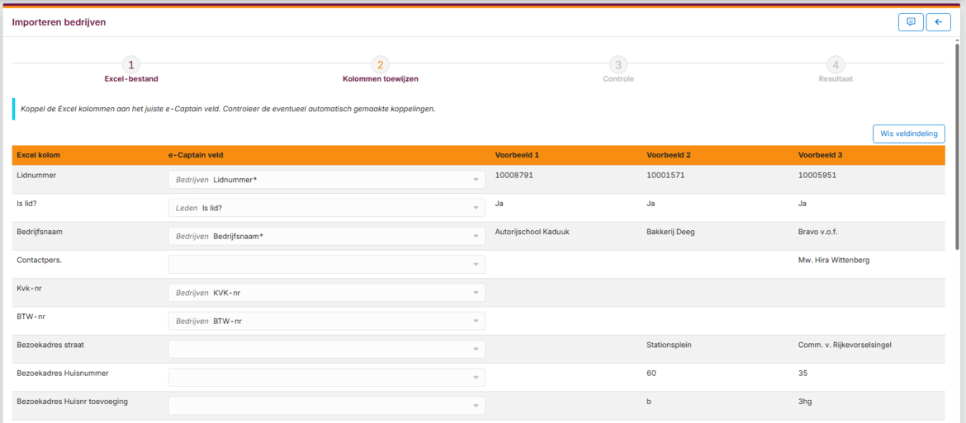Click Bravo v.o.f. cell

tap(818, 232)
